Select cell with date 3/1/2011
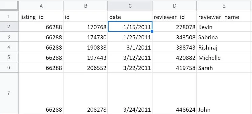 [x=130, y=47]
